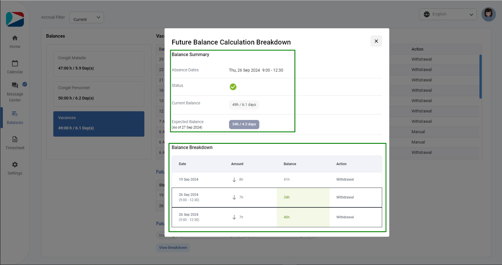Click the Balances panel heading
This screenshot has height=265, width=502.
pos(56,36)
